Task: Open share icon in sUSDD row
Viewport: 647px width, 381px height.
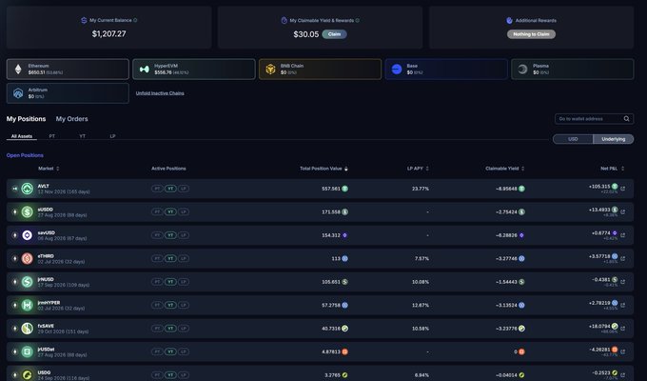Action: click(622, 212)
